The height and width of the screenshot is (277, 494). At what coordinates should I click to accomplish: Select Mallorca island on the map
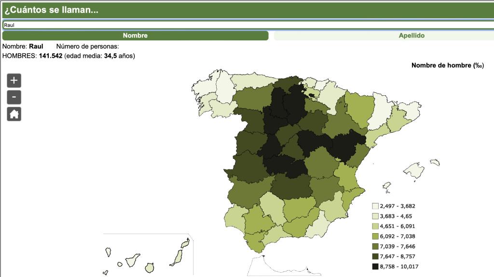414,171
